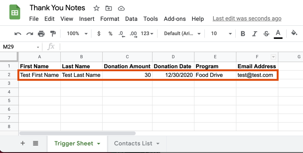Open the Help menu
This screenshot has height=153, width=303.
(x=198, y=19)
